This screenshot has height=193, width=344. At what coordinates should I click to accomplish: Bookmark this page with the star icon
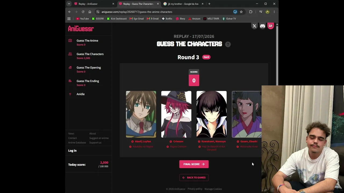[x=241, y=12]
